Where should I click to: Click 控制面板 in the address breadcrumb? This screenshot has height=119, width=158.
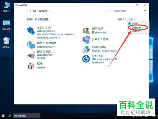pyautogui.click(x=43, y=11)
